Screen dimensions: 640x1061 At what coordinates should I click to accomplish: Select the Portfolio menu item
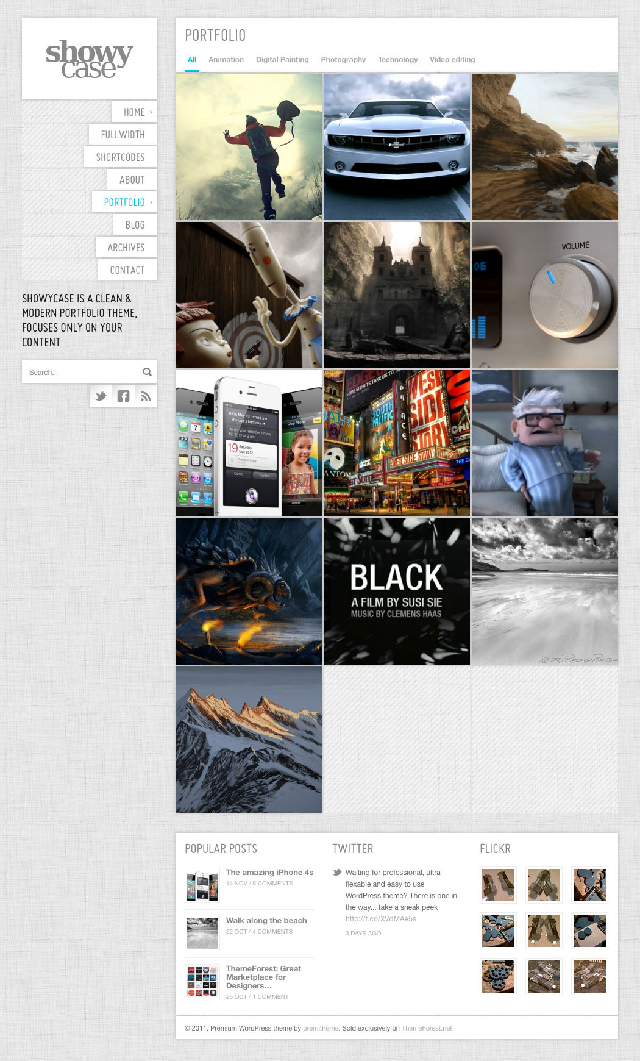124,202
